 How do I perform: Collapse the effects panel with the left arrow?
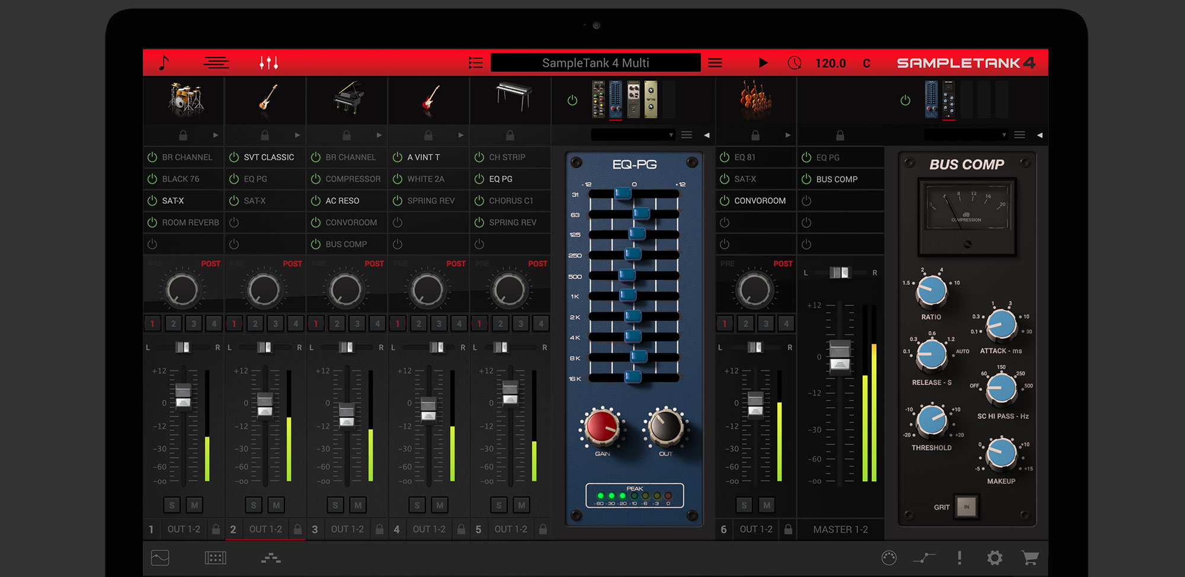(x=706, y=134)
